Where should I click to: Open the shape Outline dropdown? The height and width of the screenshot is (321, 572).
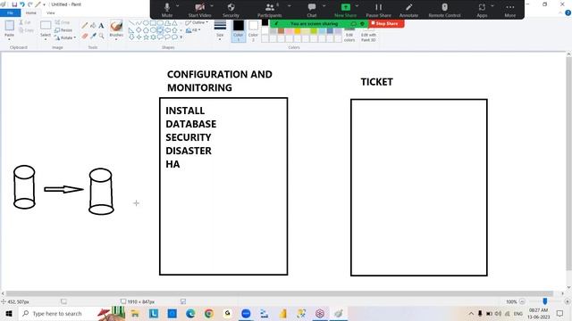point(197,22)
